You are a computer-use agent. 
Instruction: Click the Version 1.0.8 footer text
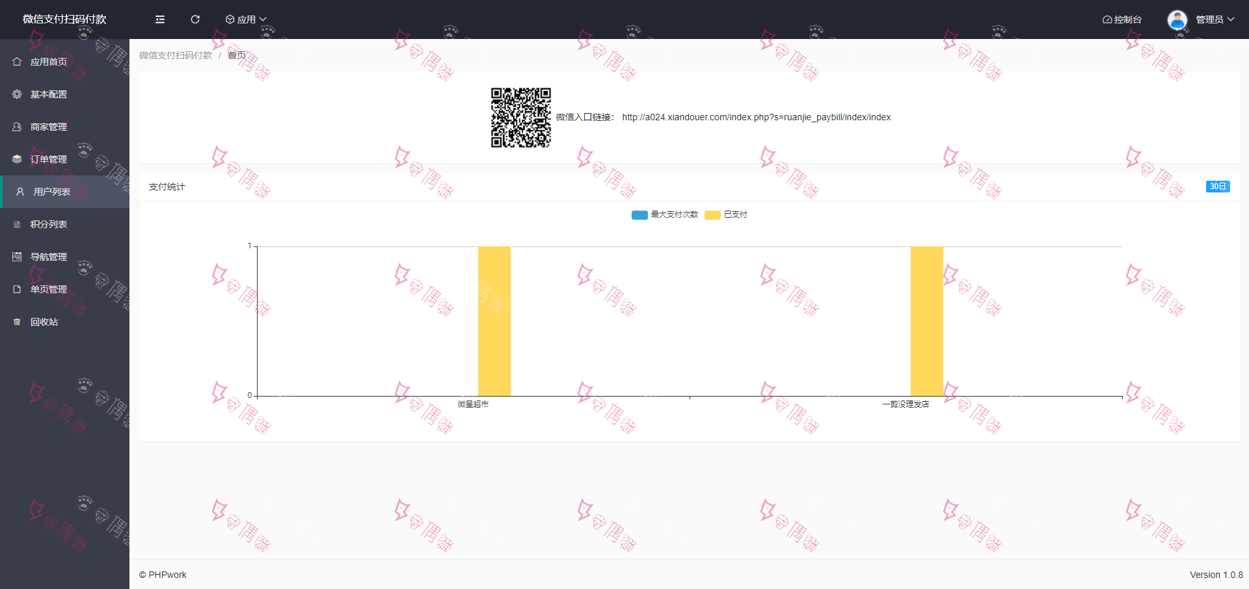coord(1216,575)
